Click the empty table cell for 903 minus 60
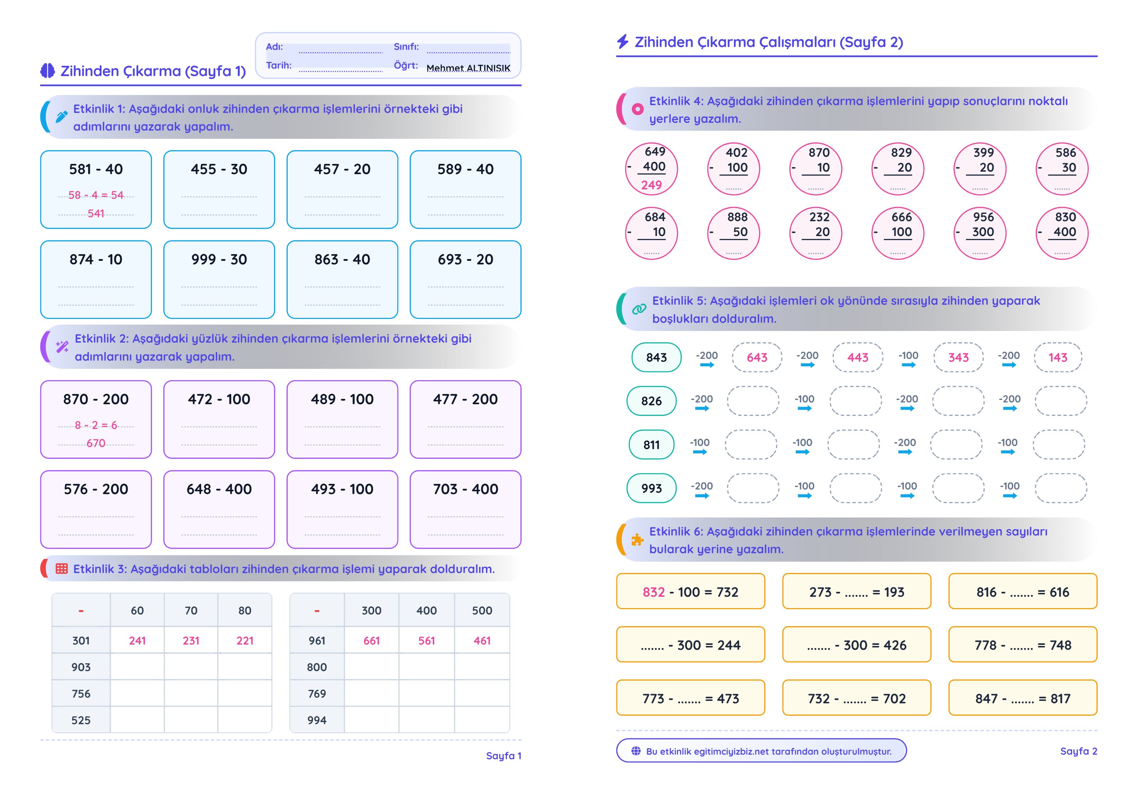Viewport: 1138px width, 795px height. click(137, 667)
